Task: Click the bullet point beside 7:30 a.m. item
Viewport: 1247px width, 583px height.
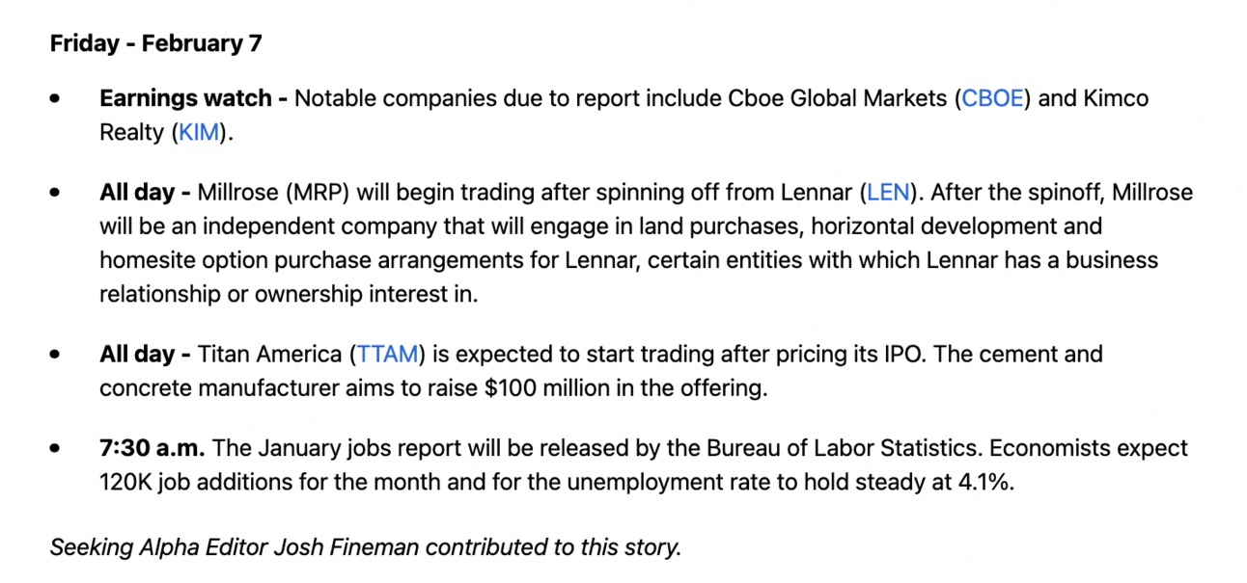Action: point(57,448)
